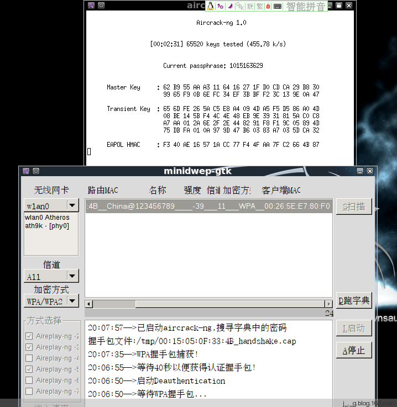397x407 pixels.
Task: Click the '65520 keys tested' status line
Action: tap(218, 44)
